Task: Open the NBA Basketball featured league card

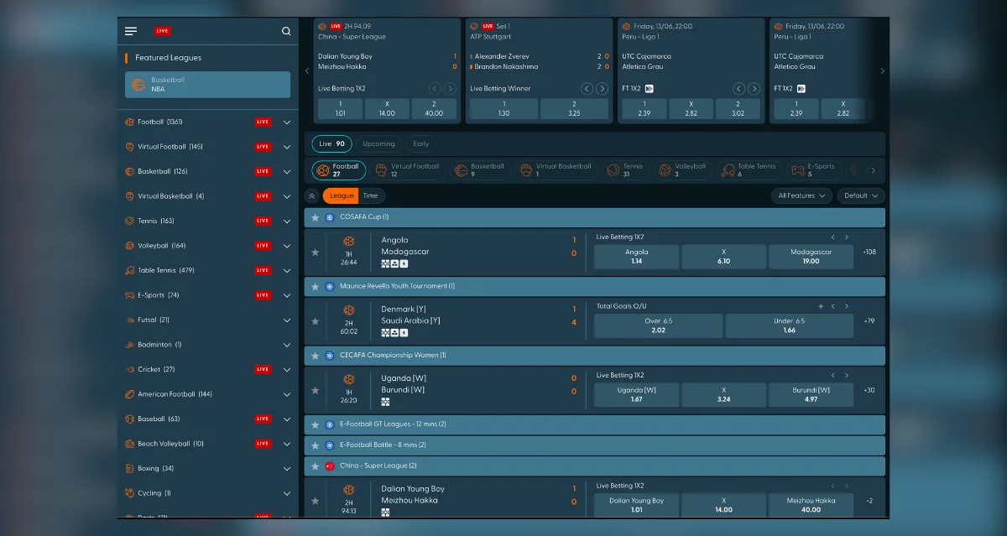Action: pos(207,85)
